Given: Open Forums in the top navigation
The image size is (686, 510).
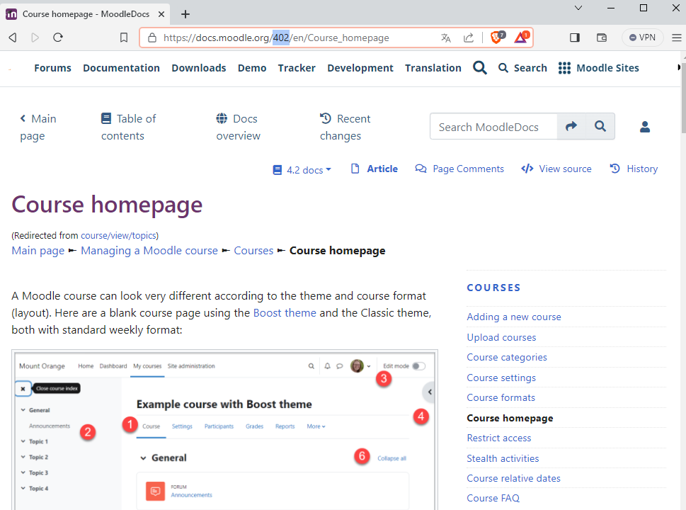Looking at the screenshot, I should [52, 68].
